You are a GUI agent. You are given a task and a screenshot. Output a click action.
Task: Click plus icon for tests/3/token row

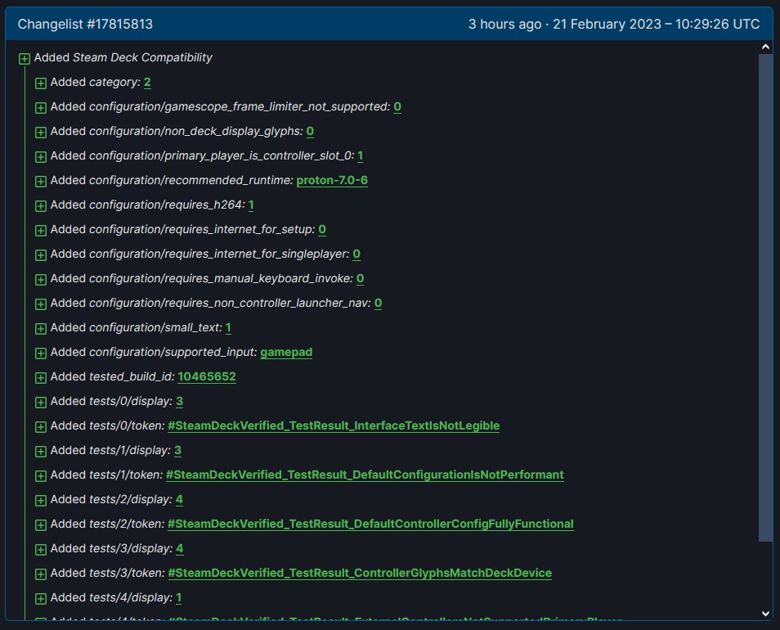(x=41, y=574)
